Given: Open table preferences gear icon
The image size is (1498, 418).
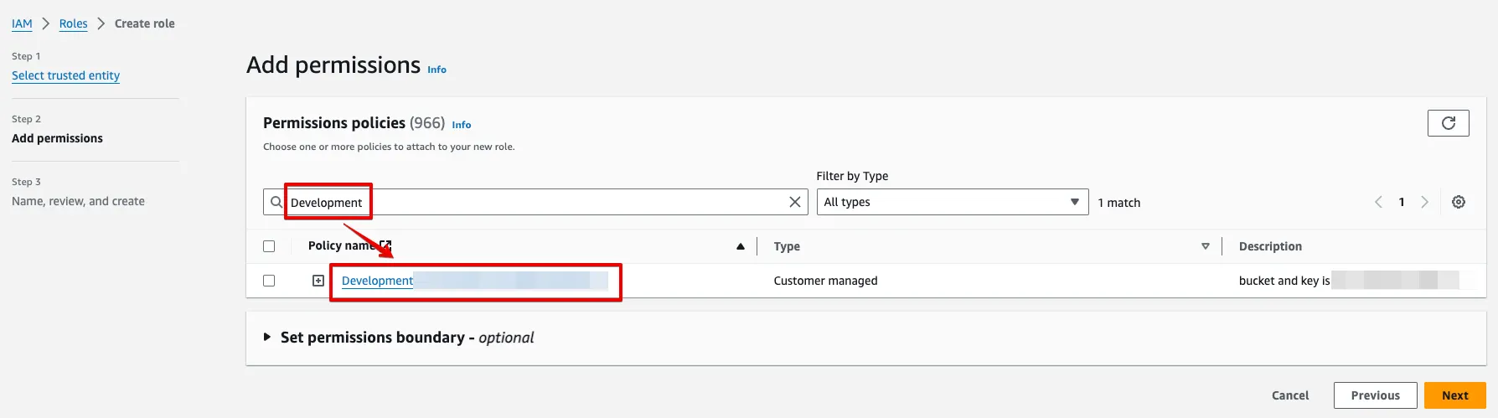Looking at the screenshot, I should pos(1459,202).
